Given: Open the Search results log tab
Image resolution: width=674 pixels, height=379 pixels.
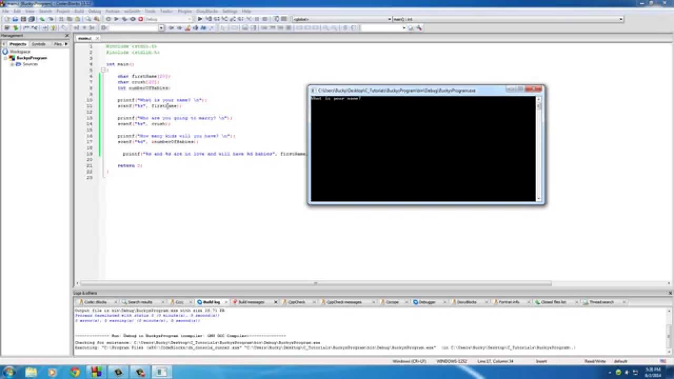Looking at the screenshot, I should click(x=140, y=302).
